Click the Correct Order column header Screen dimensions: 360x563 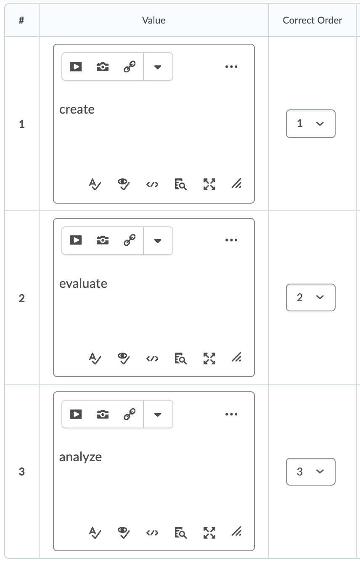[312, 20]
